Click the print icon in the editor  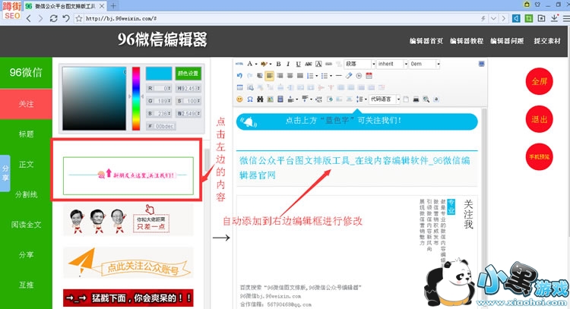coord(416,99)
